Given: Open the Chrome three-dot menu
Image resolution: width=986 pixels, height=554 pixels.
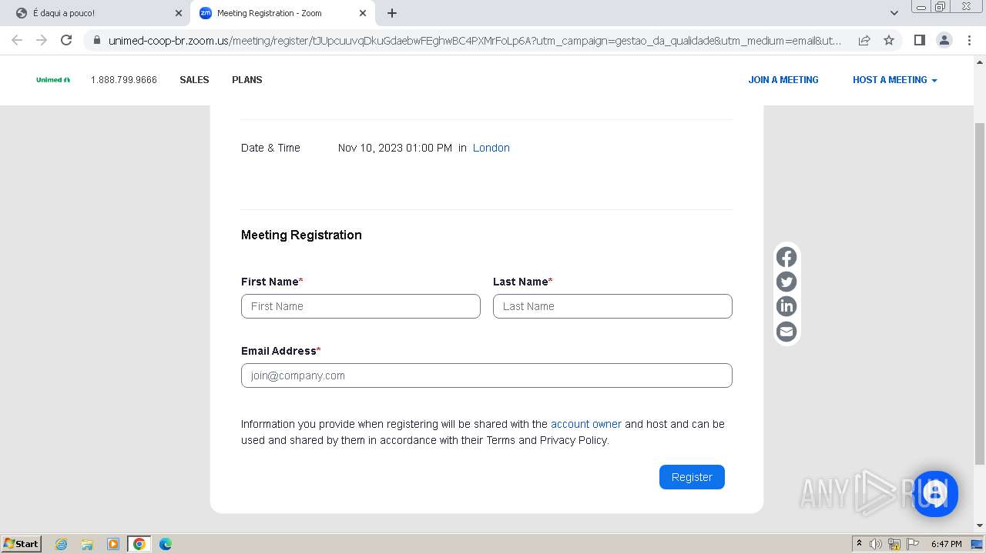Looking at the screenshot, I should [x=969, y=40].
